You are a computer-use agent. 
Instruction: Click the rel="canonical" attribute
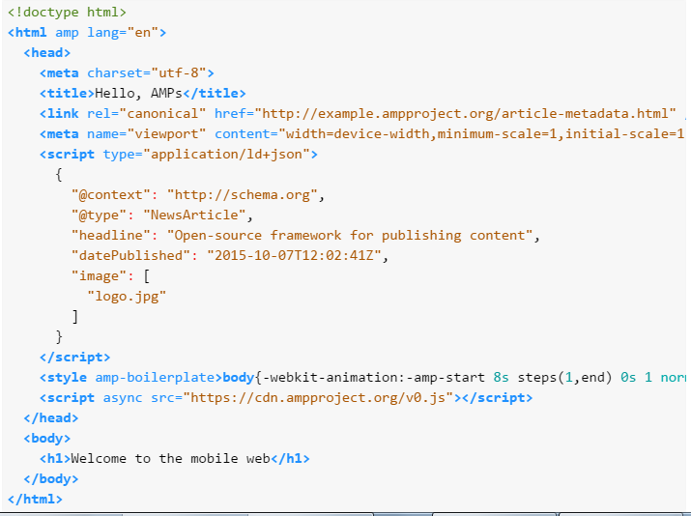tap(146, 114)
